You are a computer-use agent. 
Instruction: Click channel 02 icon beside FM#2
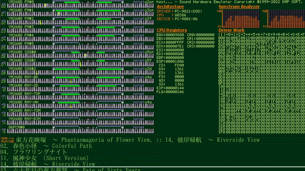(x=3, y=22)
